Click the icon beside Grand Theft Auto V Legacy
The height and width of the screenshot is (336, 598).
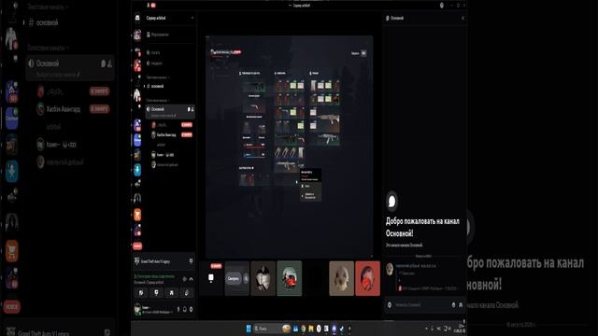pyautogui.click(x=191, y=261)
